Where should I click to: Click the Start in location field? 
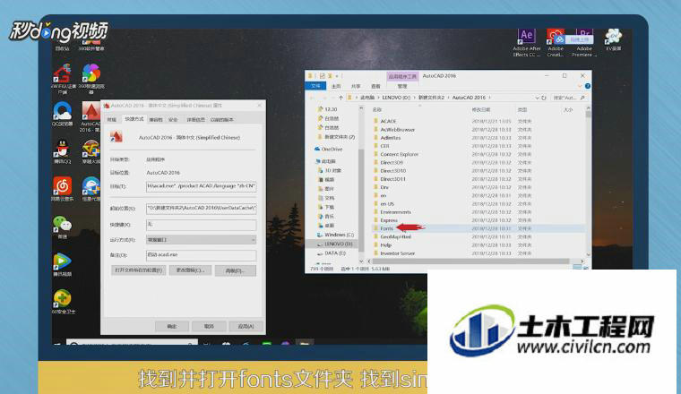click(x=201, y=209)
